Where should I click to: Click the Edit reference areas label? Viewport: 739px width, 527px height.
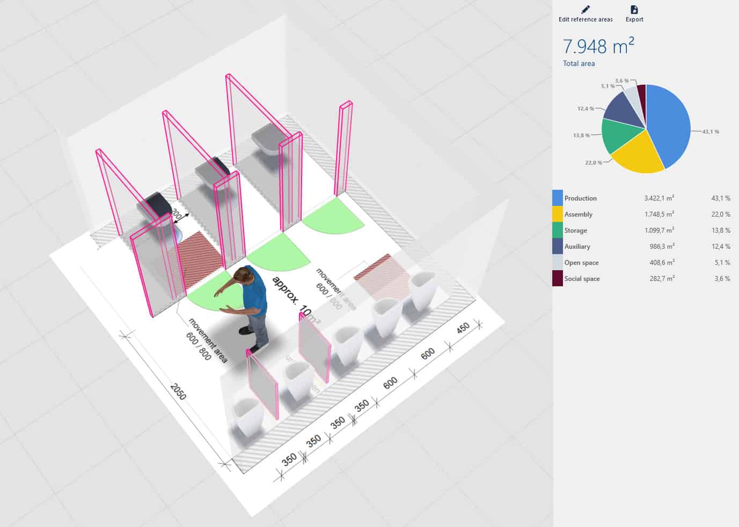585,19
